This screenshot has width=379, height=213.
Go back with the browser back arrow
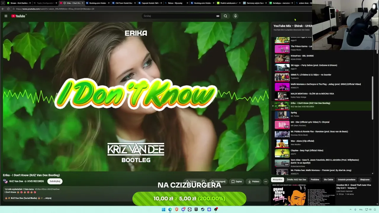[3, 9]
